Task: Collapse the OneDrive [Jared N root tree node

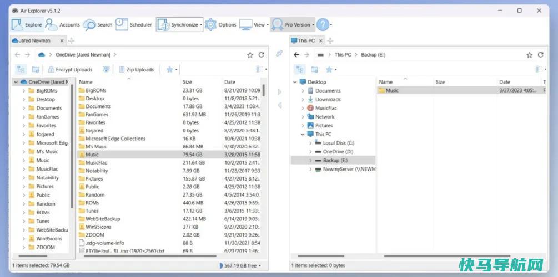Action: pos(16,82)
